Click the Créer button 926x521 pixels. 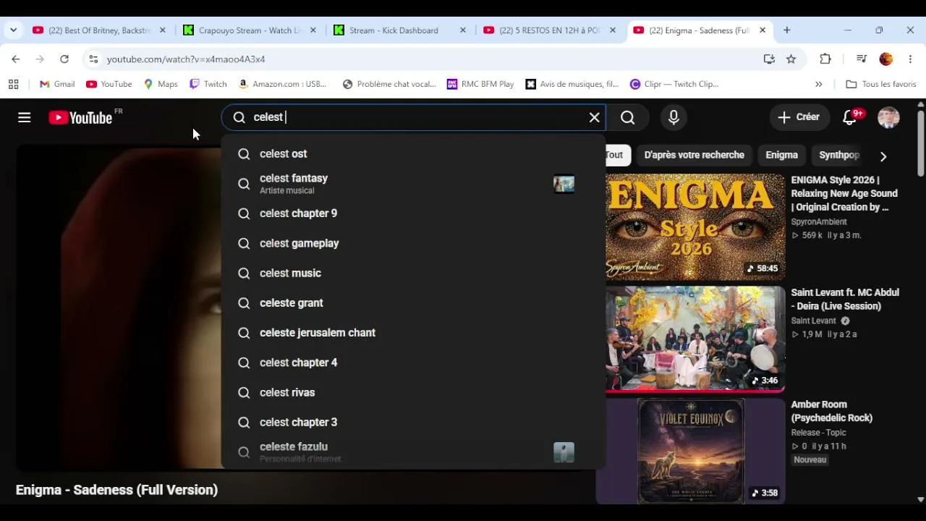pyautogui.click(x=799, y=117)
